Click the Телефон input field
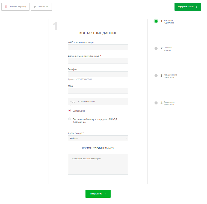Image resolution: width=207 pixels, height=204 pixels. point(98,74)
